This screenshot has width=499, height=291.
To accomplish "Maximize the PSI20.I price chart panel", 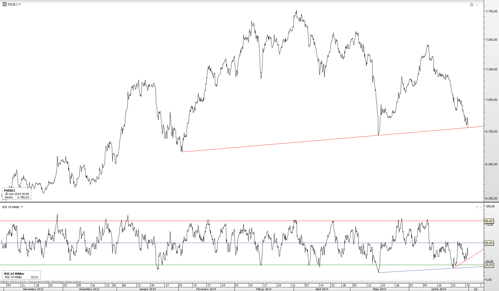I will (x=477, y=4).
